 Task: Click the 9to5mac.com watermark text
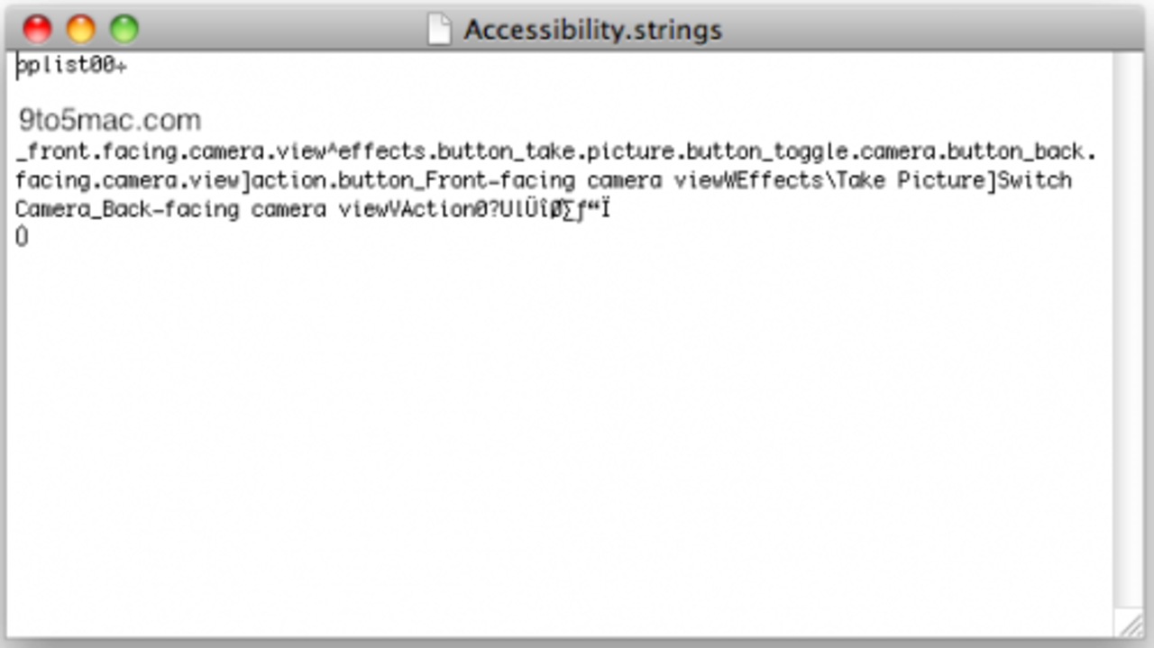pyautogui.click(x=110, y=120)
